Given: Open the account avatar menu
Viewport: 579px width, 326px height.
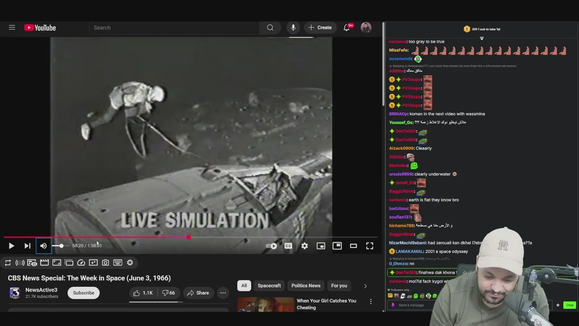Looking at the screenshot, I should coord(366,28).
